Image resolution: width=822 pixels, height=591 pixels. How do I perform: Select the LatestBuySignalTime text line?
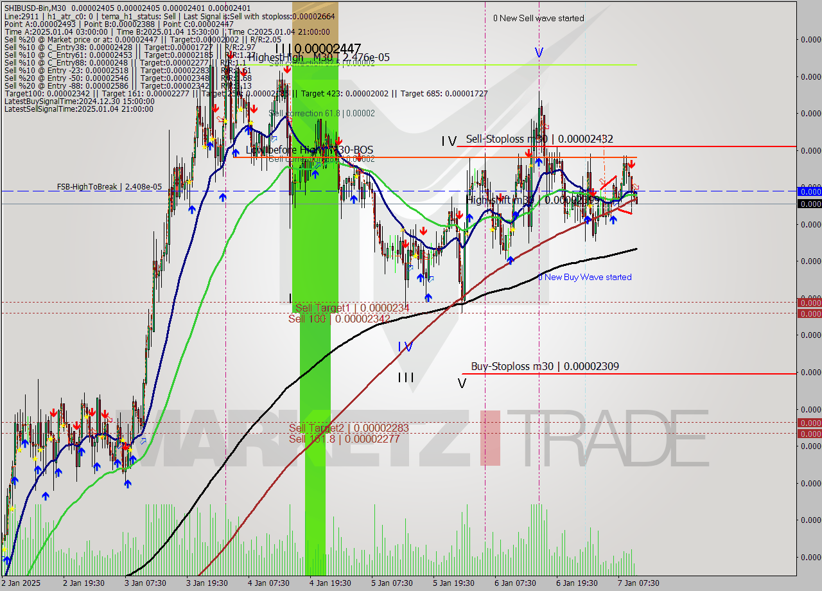pos(79,101)
